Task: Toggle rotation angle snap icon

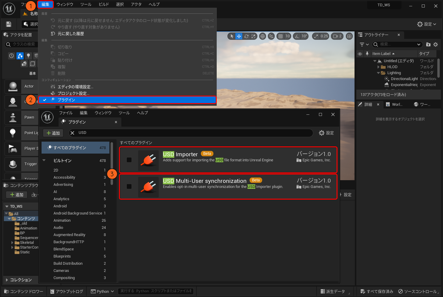Action: click(297, 36)
